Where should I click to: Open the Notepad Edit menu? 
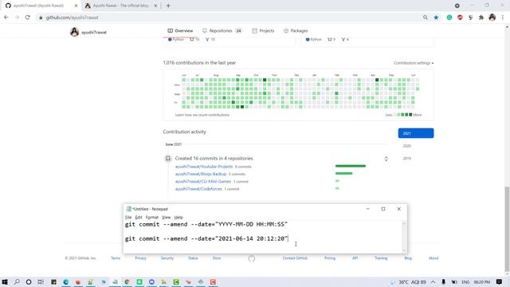[x=139, y=218]
